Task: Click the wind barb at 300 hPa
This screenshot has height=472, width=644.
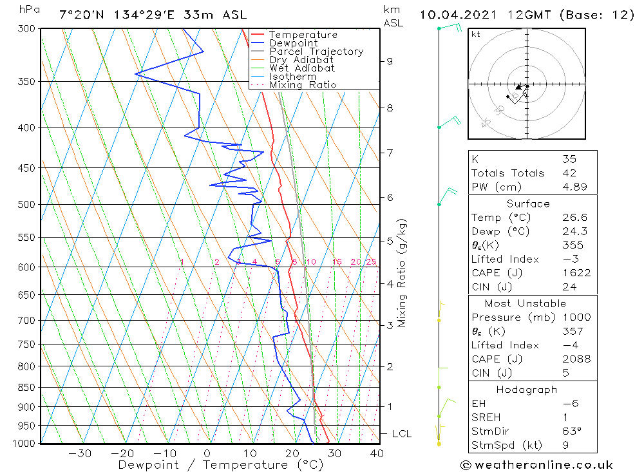Action: 450,28
